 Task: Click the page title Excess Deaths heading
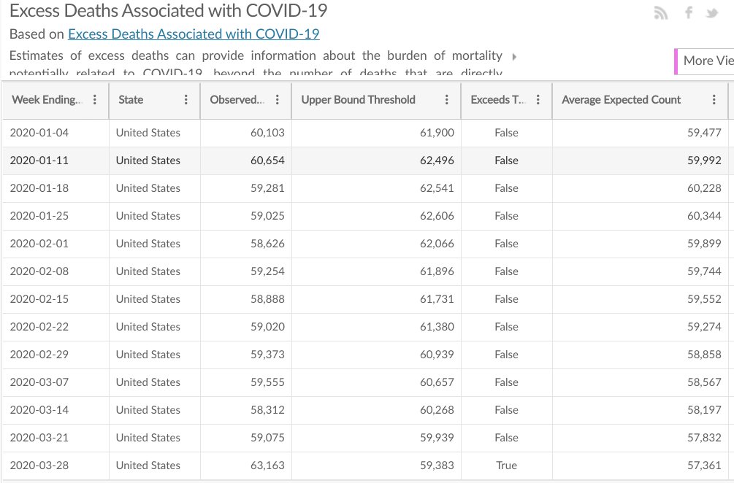point(169,10)
